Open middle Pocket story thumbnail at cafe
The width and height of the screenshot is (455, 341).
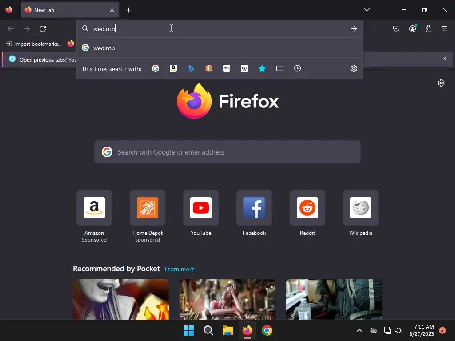pyautogui.click(x=227, y=300)
